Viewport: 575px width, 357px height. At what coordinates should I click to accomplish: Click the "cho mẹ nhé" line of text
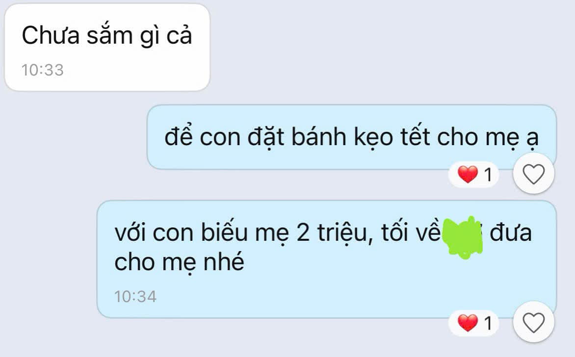[x=180, y=262]
